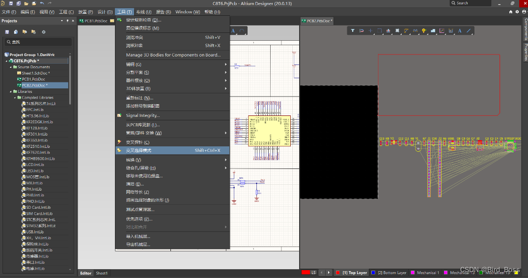
Task: Open Projects panel settings gear
Action: tap(43, 32)
